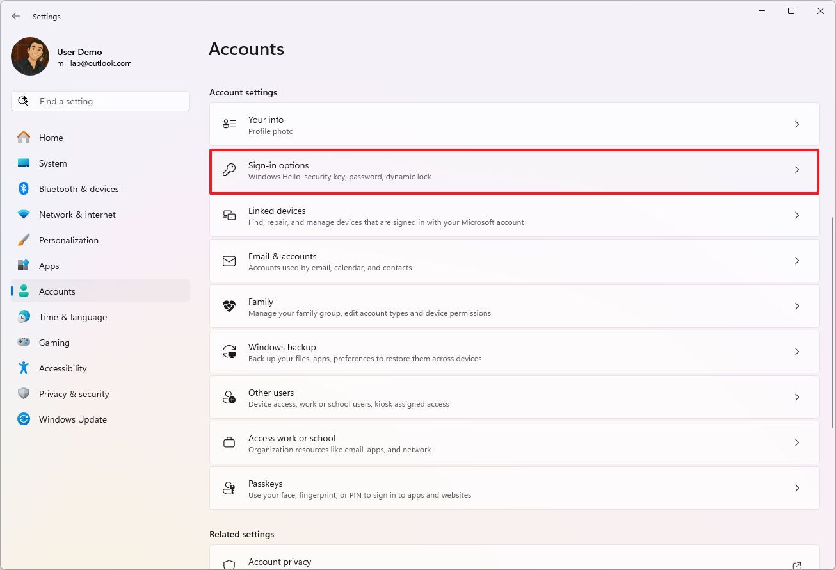Viewport: 836px width, 570px height.
Task: Open Accessibility via the person icon
Action: point(24,368)
